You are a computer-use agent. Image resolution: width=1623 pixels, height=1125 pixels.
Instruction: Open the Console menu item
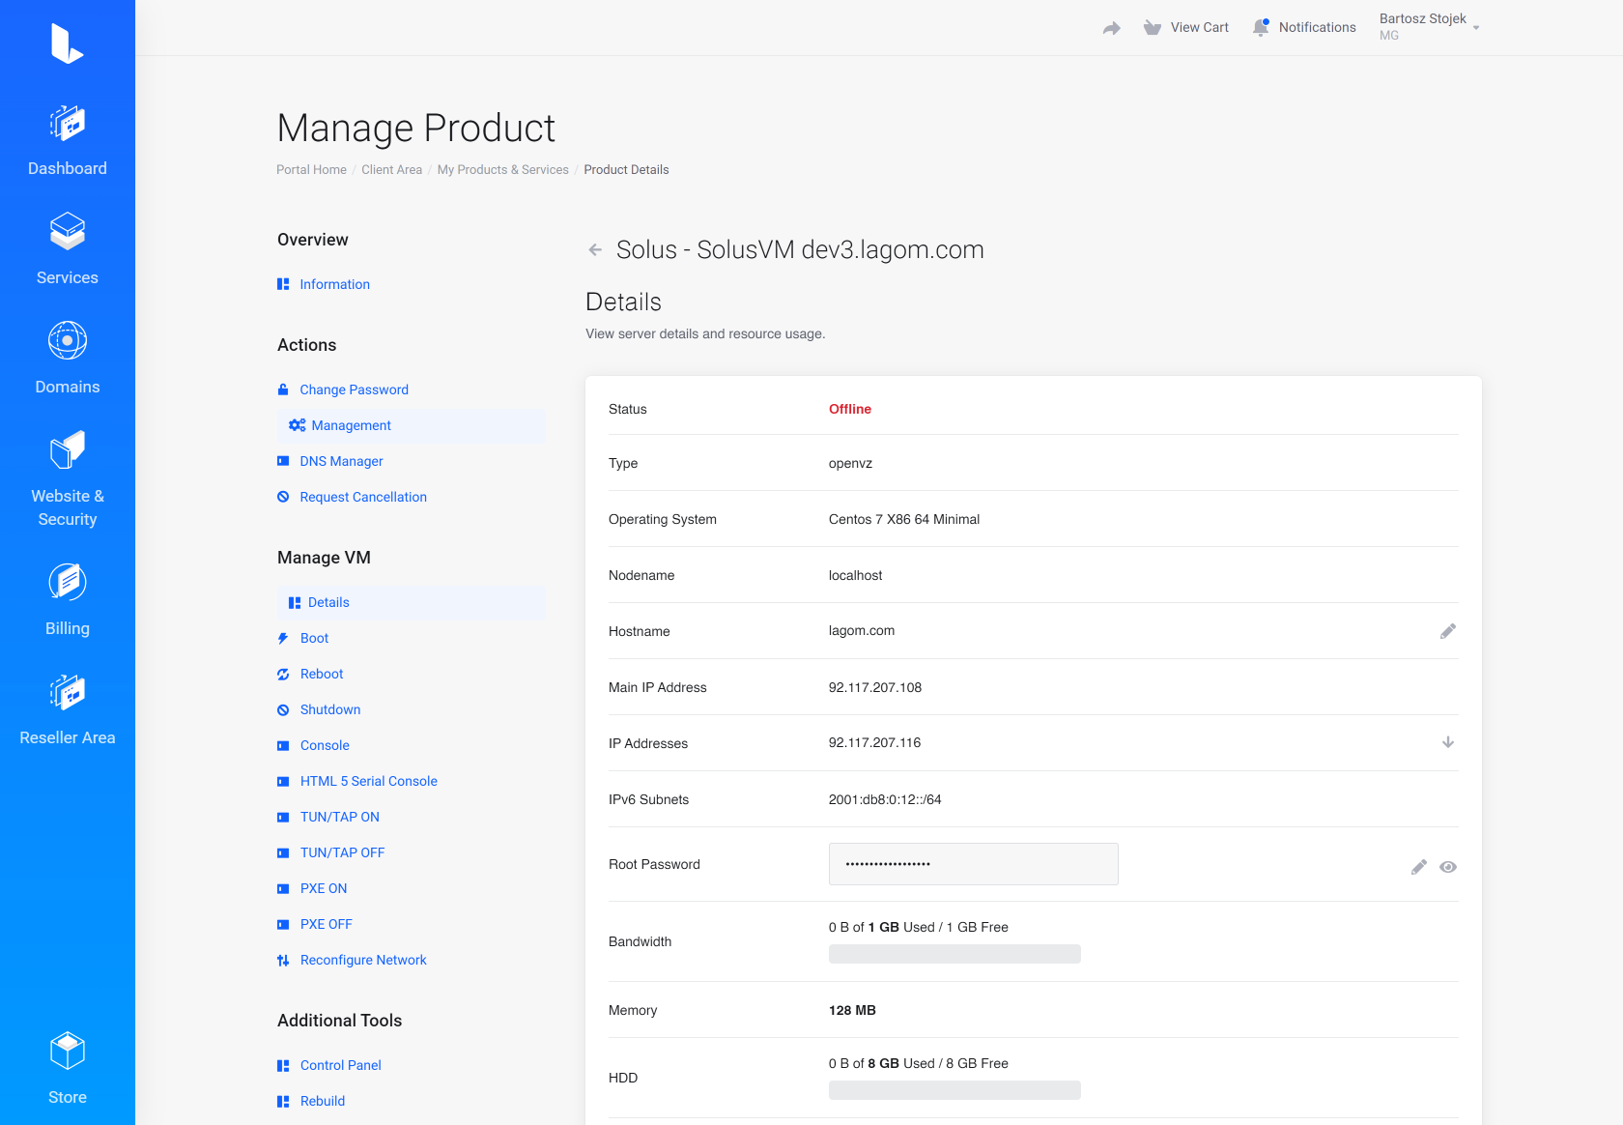click(x=325, y=745)
